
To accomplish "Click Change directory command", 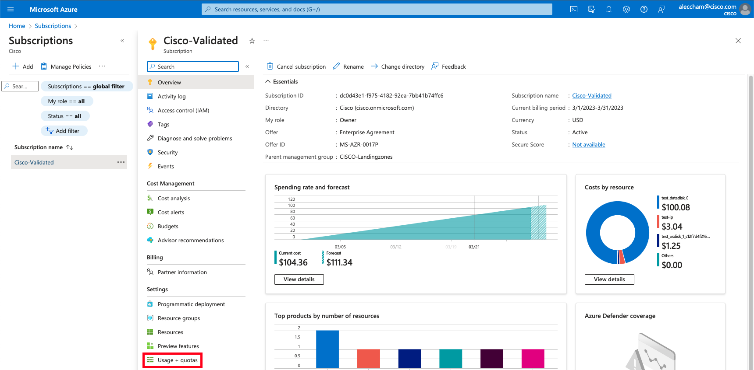I will click(398, 66).
